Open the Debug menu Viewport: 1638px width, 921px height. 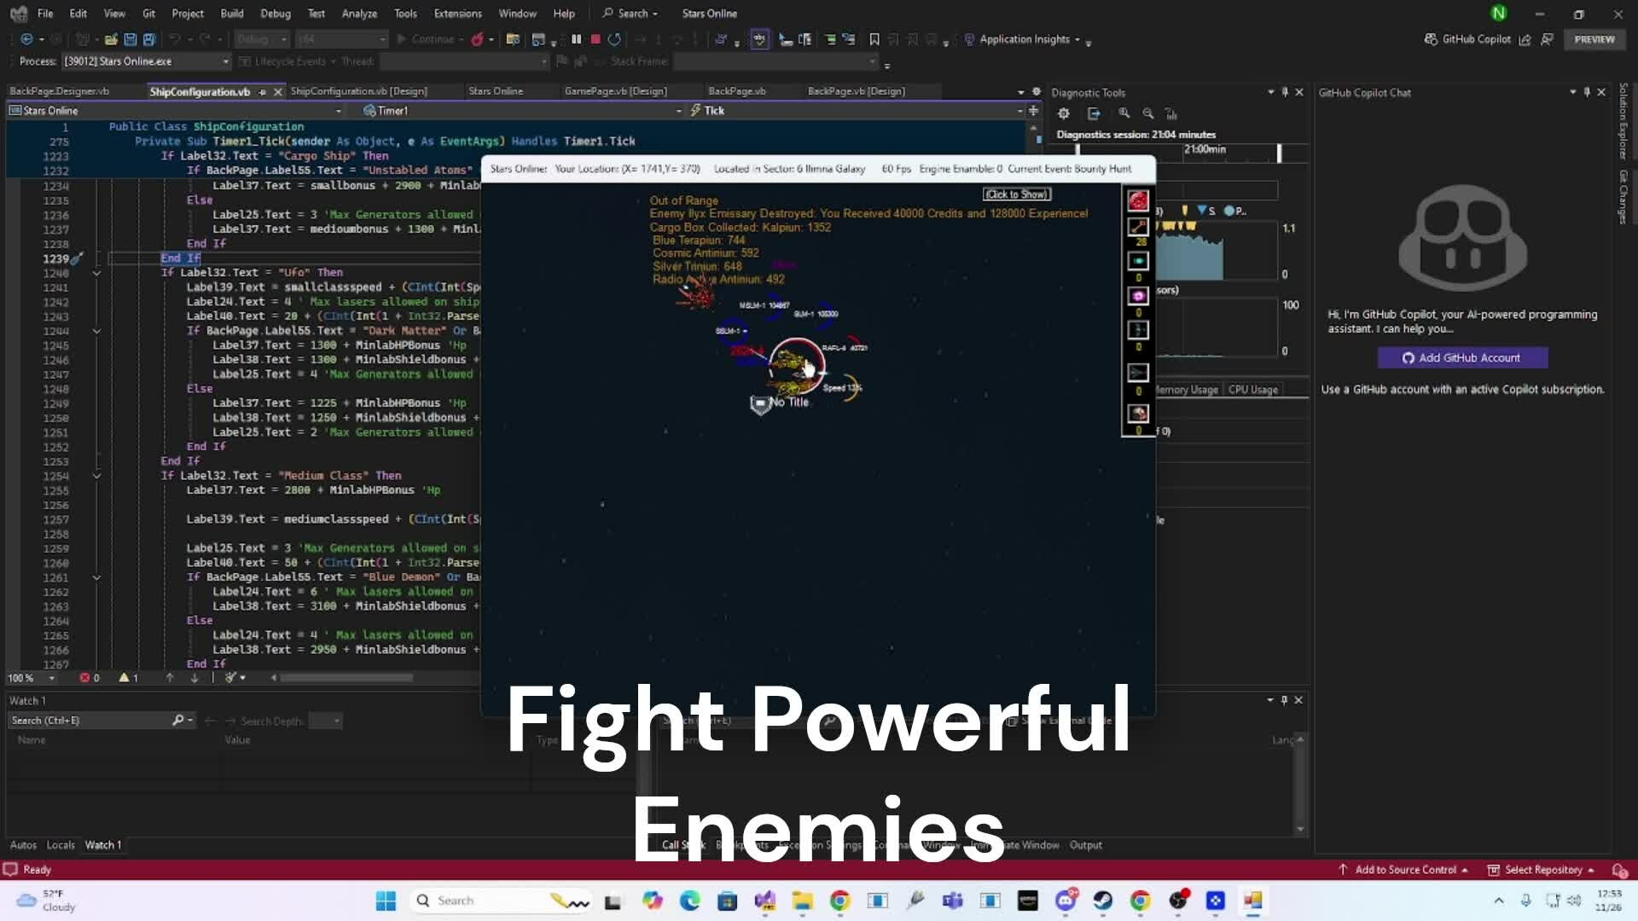tap(275, 14)
